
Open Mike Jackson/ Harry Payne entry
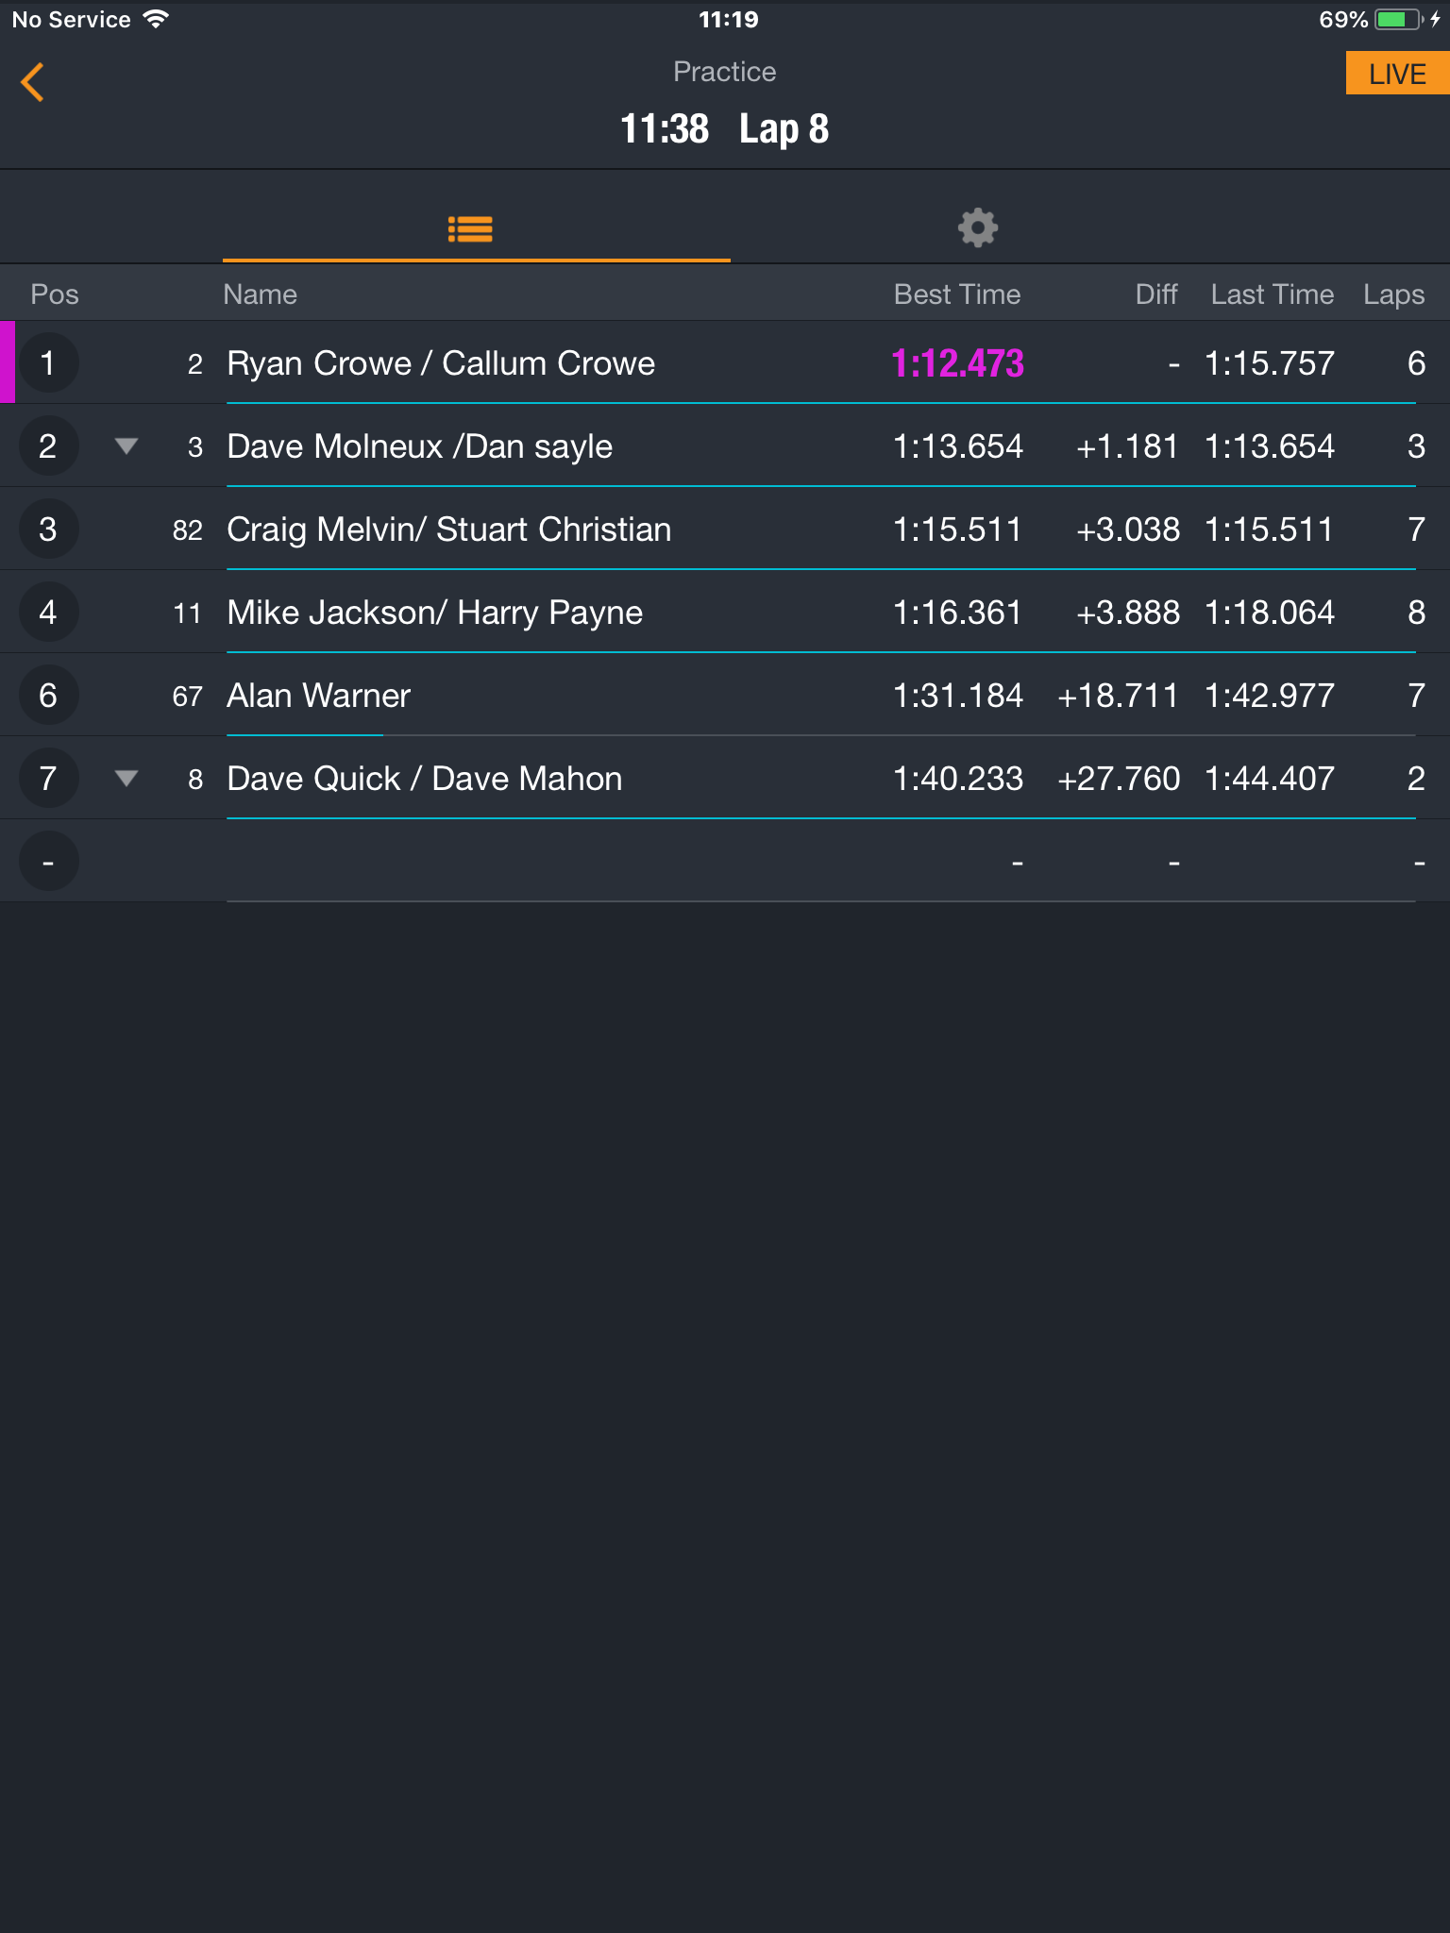725,613
